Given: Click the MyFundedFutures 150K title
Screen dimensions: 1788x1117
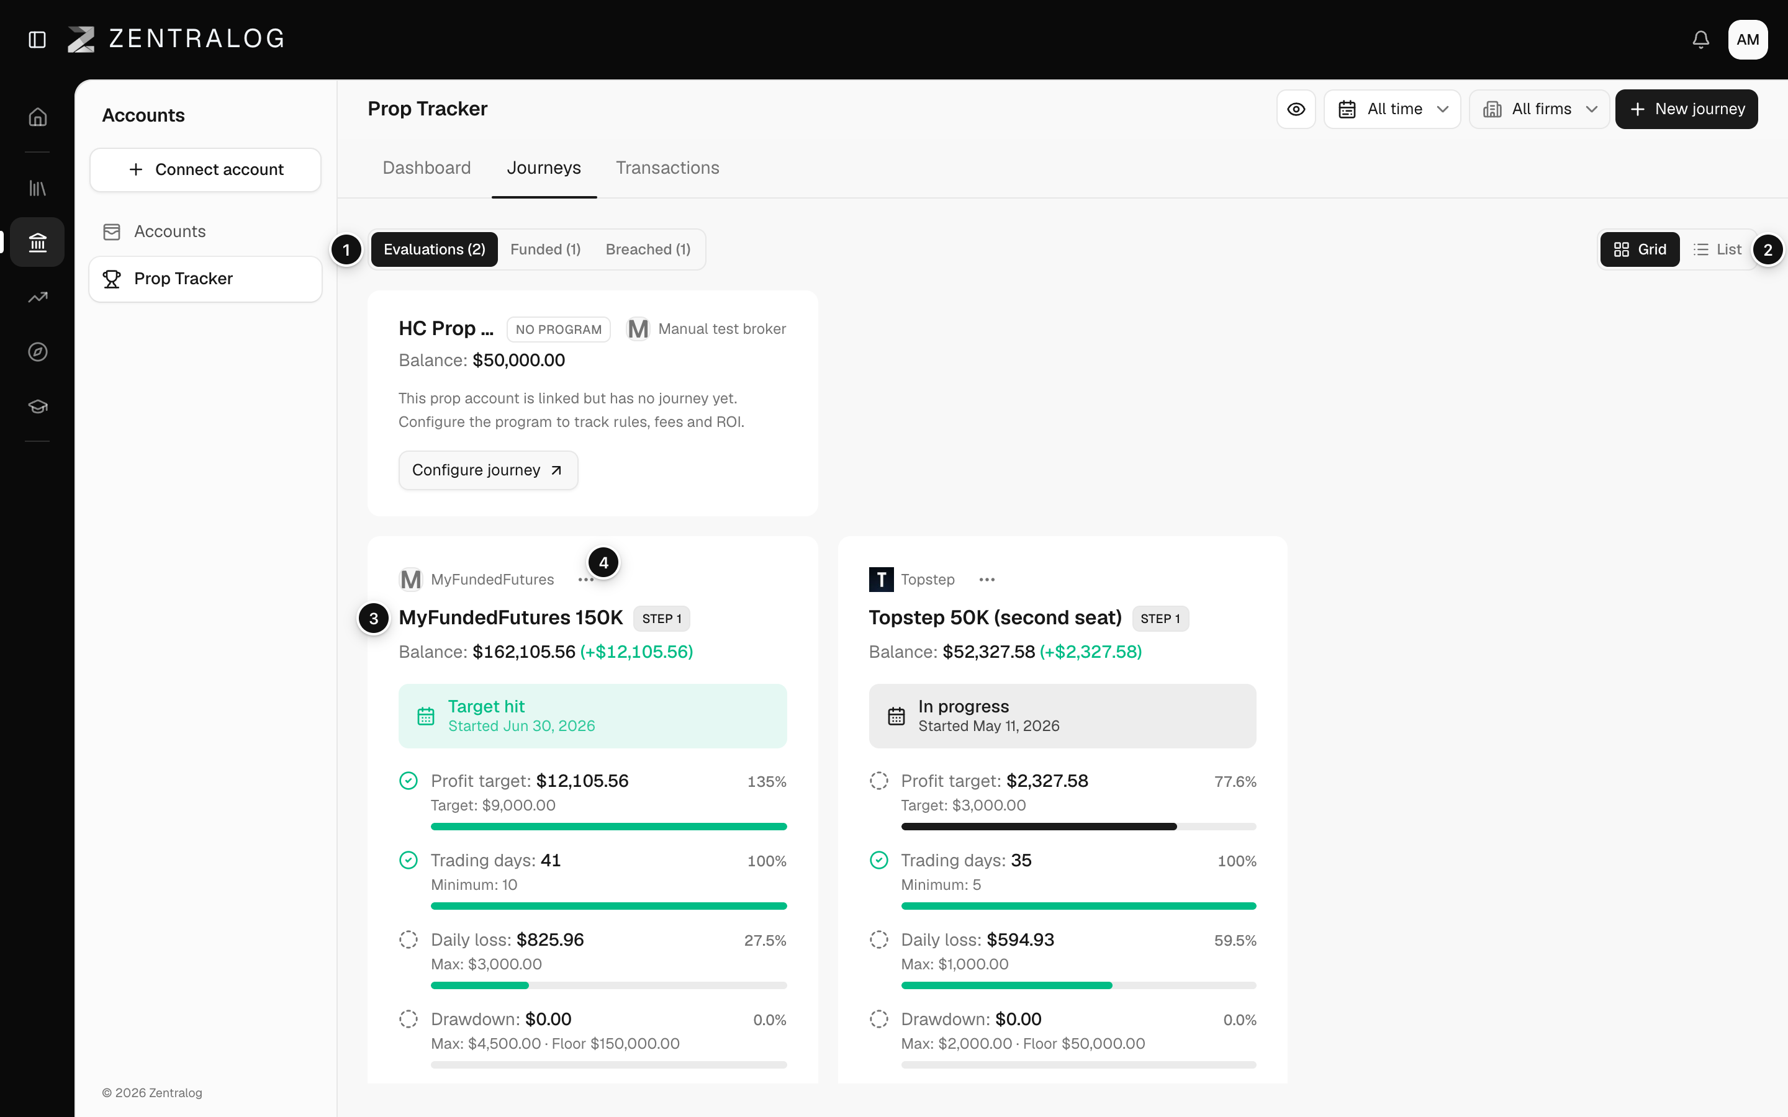Looking at the screenshot, I should (510, 617).
